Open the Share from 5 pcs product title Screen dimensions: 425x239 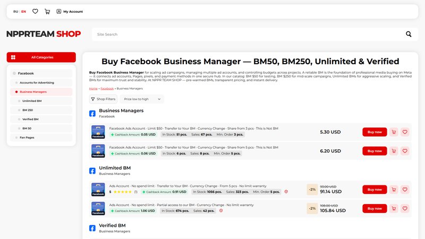point(193,148)
